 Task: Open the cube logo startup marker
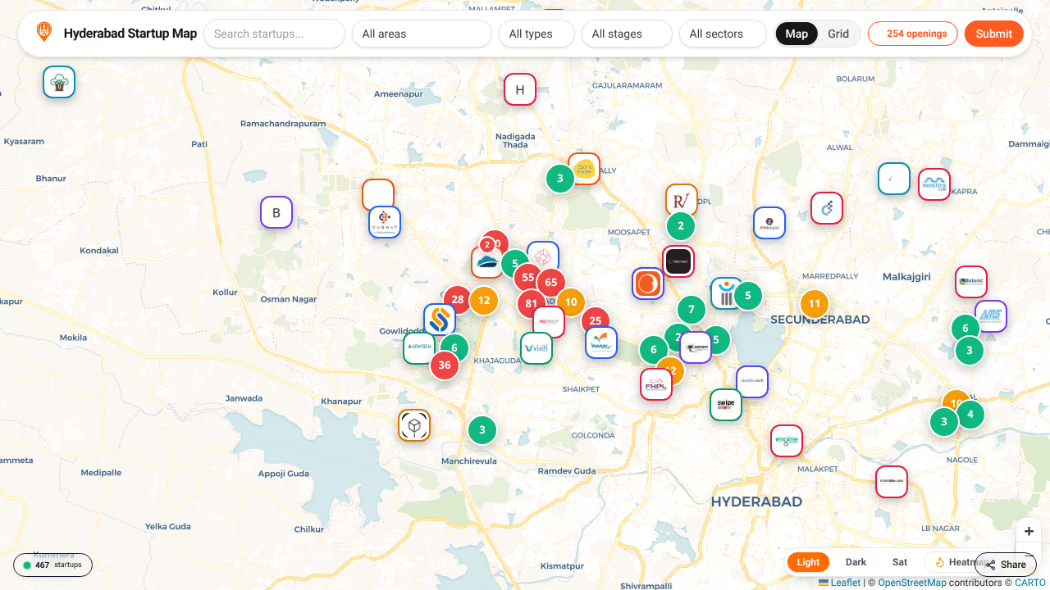(414, 425)
